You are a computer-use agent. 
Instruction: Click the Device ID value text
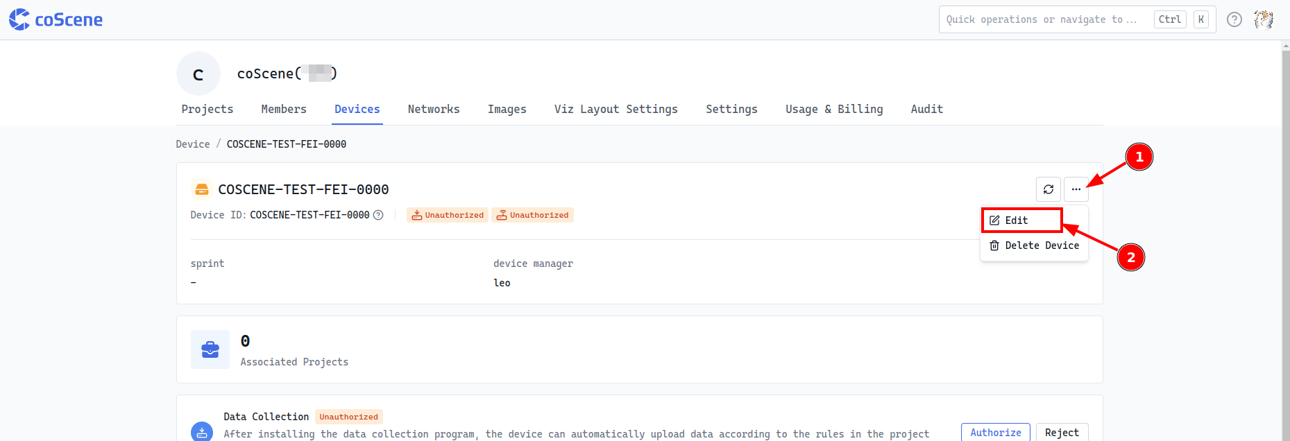309,215
